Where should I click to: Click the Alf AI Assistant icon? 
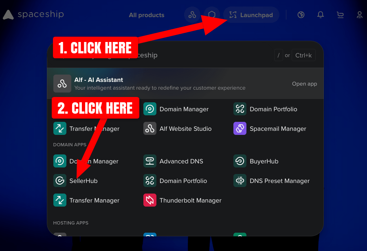tap(62, 83)
